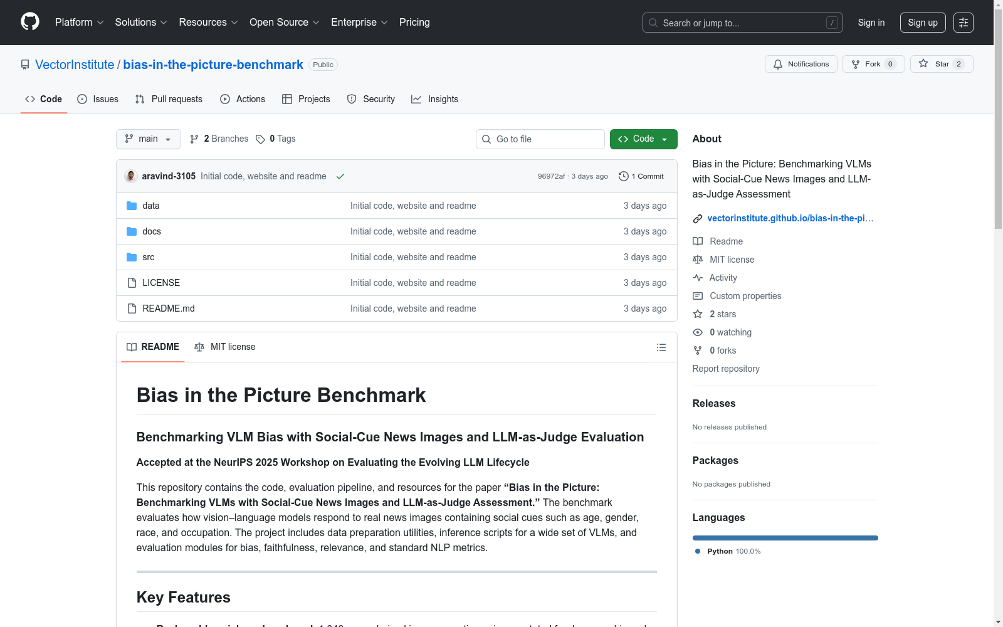Screen dimensions: 1003x627
Task: Click the docs folder icon
Action: coord(132,231)
